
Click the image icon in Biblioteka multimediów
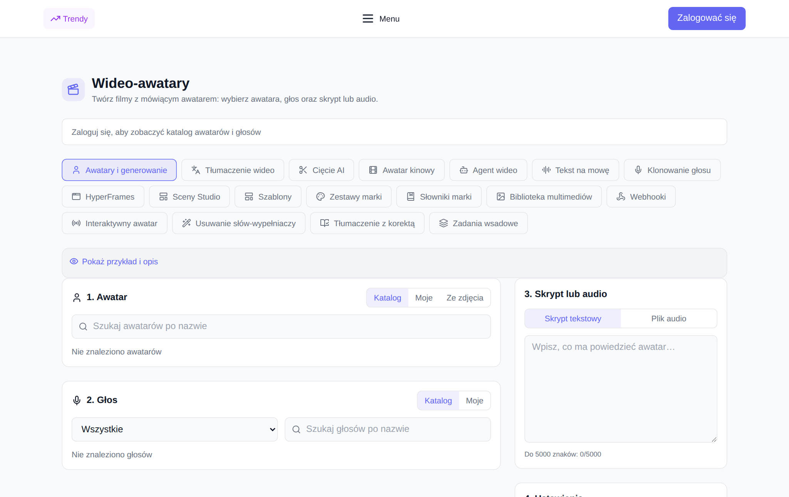point(501,196)
